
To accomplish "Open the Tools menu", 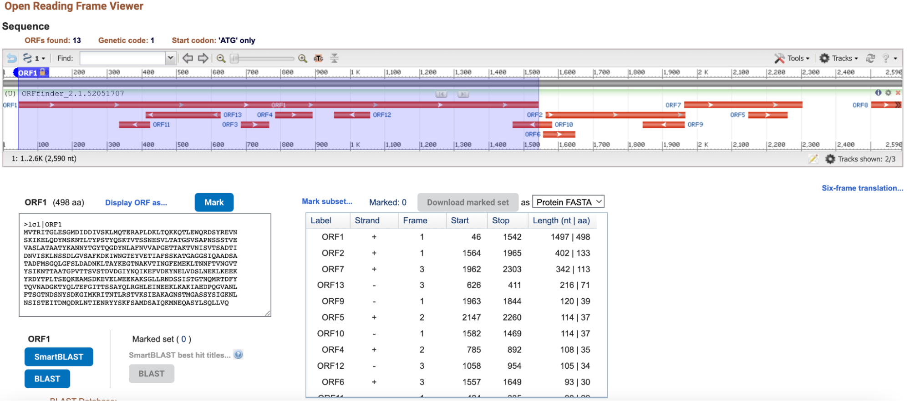I will tap(793, 58).
